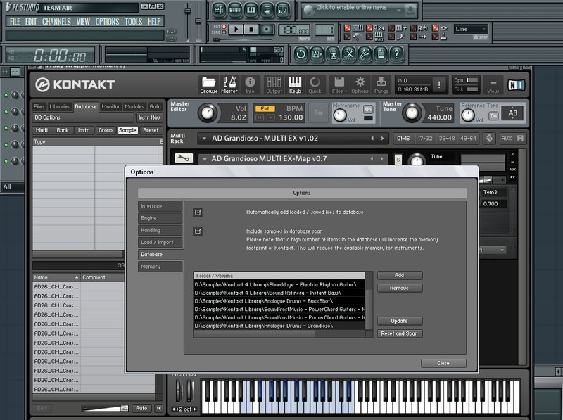Uncheck include samples in database scan
The height and width of the screenshot is (420, 563).
(198, 231)
